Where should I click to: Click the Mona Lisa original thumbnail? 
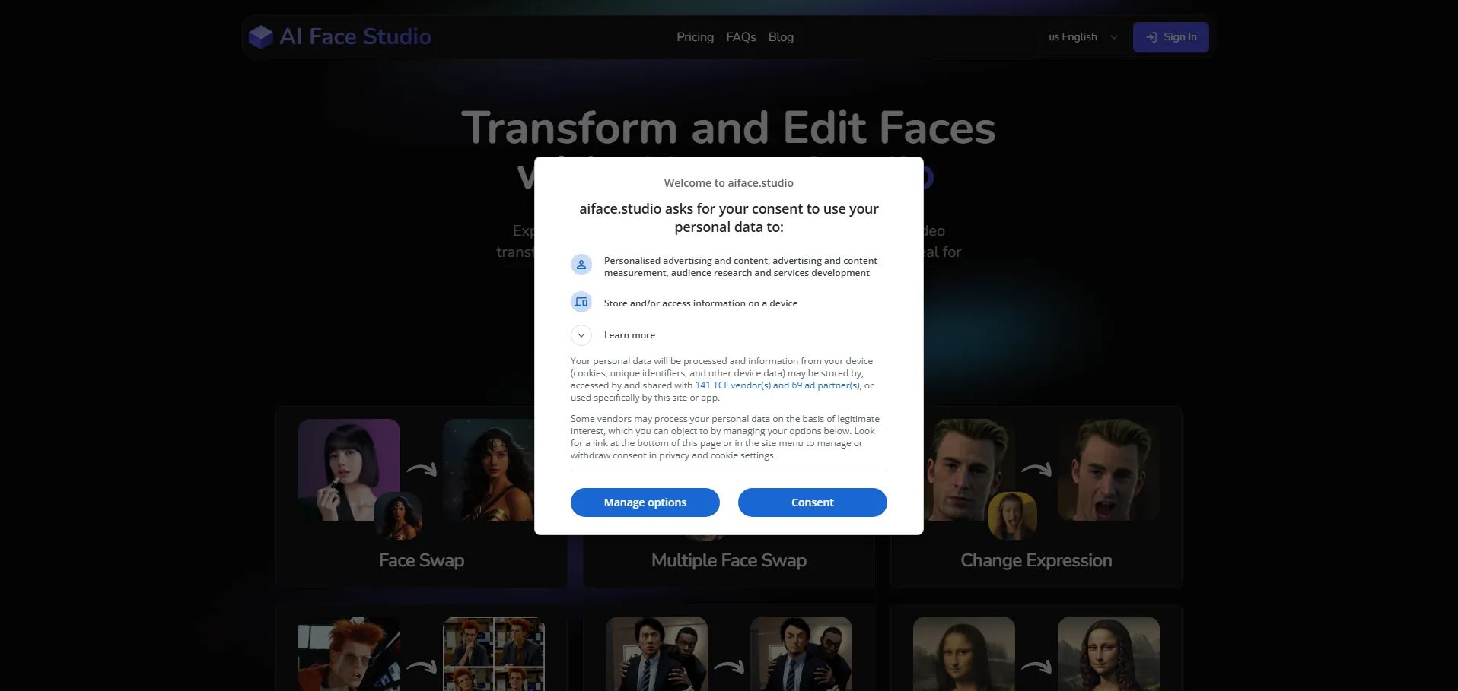coord(963,654)
